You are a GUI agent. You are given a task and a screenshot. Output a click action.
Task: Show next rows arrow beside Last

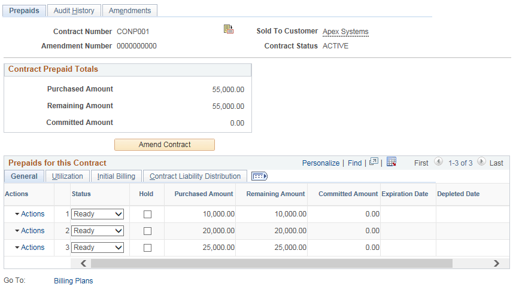(x=481, y=162)
